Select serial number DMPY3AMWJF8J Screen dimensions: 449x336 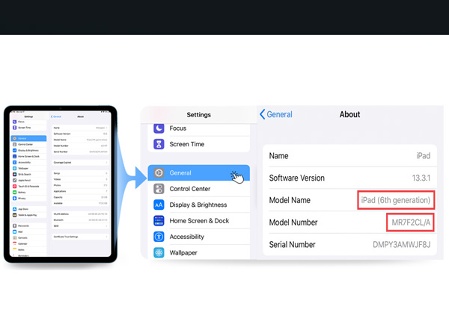point(401,245)
